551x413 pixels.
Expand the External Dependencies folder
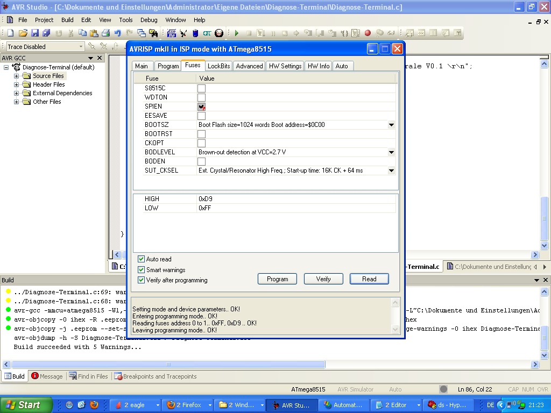click(x=16, y=93)
